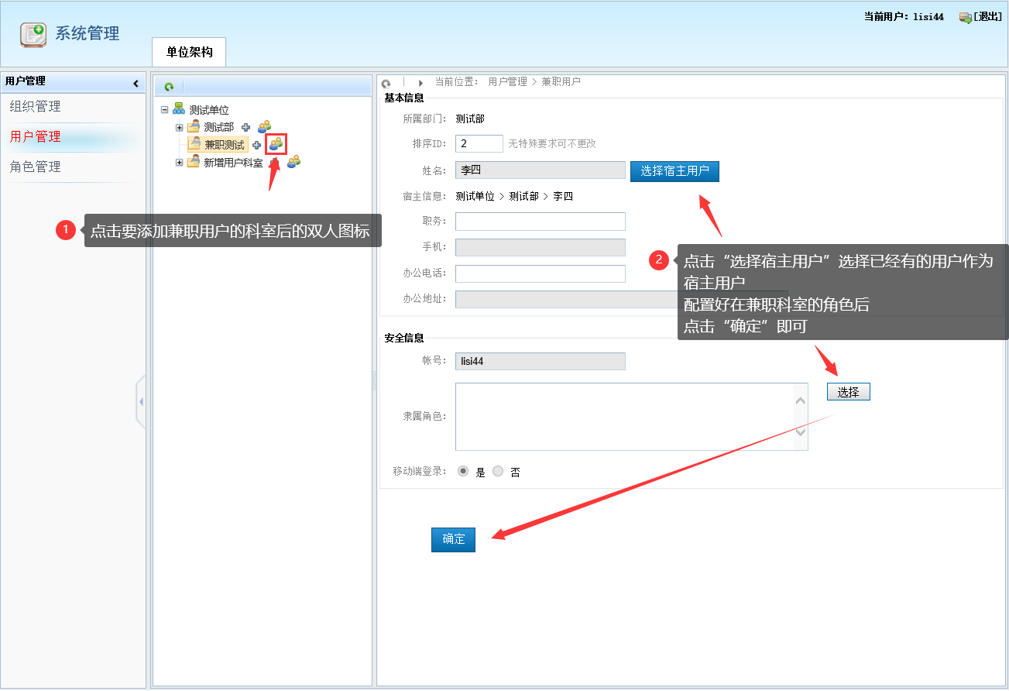
Task: Collapse the 测试单位 tree node
Action: tap(164, 110)
